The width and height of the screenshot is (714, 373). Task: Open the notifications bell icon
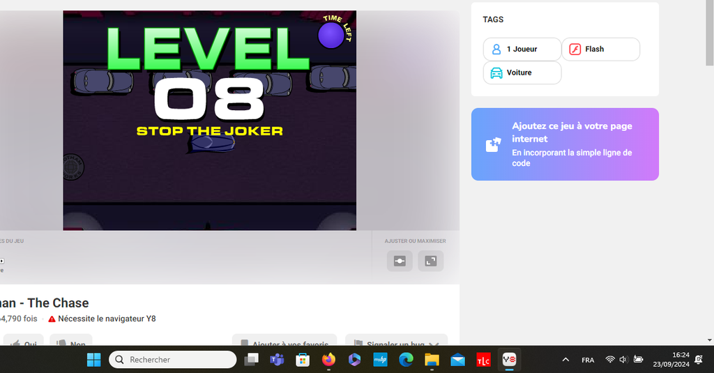pyautogui.click(x=699, y=360)
